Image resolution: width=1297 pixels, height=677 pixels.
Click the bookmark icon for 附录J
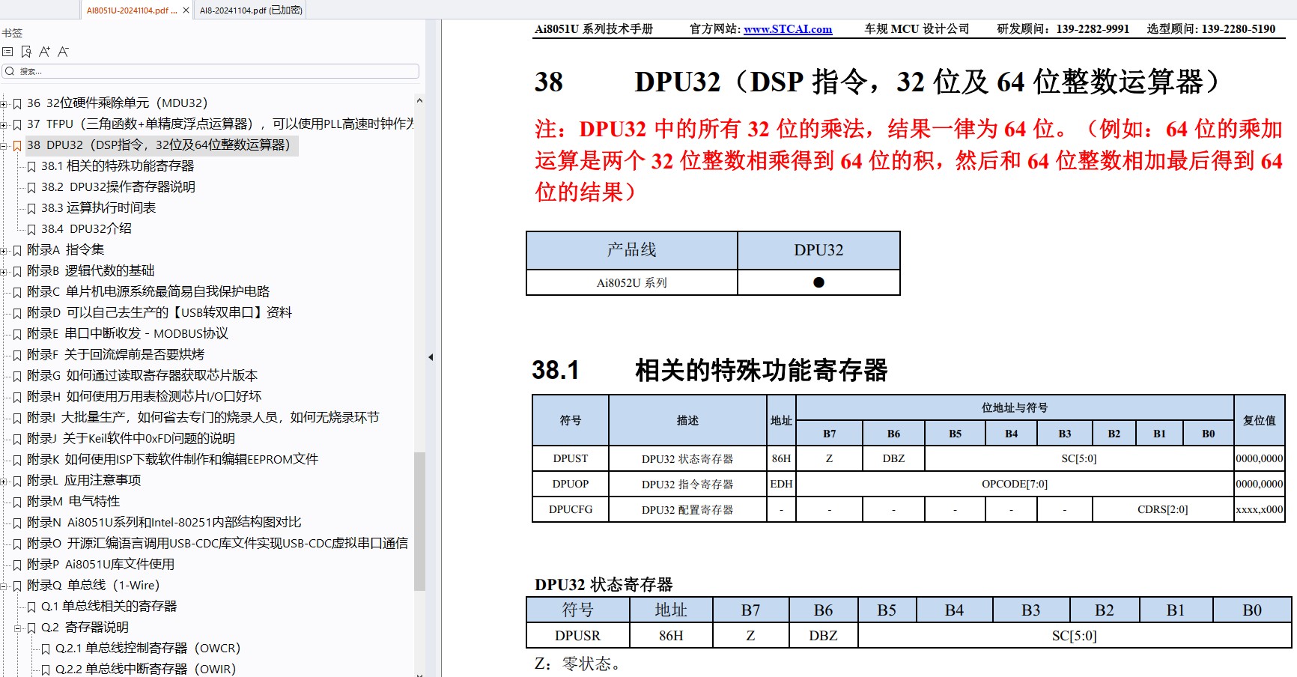17,440
